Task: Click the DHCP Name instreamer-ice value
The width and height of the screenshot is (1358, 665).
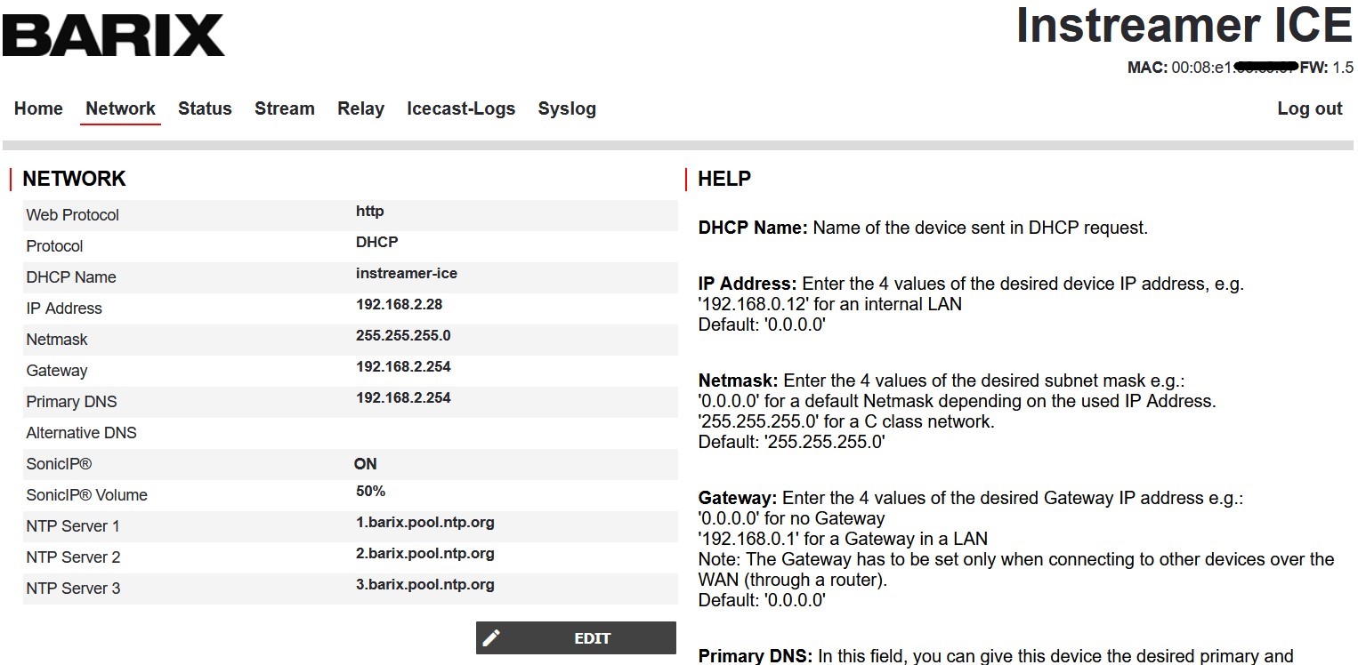Action: pyautogui.click(x=406, y=274)
